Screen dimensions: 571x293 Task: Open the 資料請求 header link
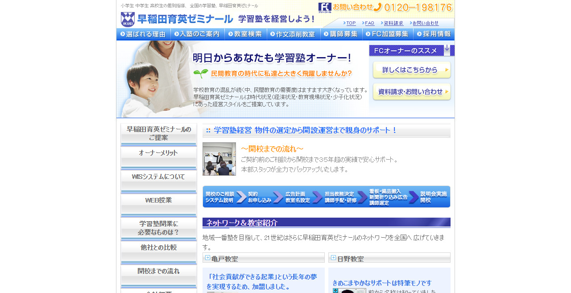click(393, 23)
